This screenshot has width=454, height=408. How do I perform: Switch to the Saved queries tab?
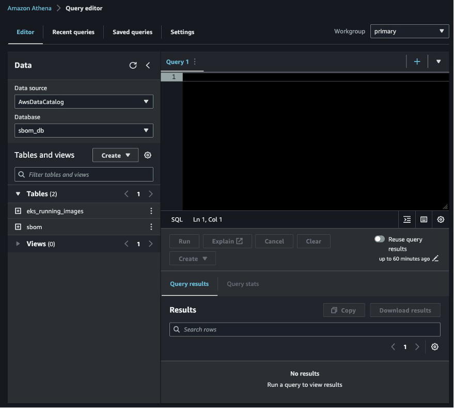point(132,32)
